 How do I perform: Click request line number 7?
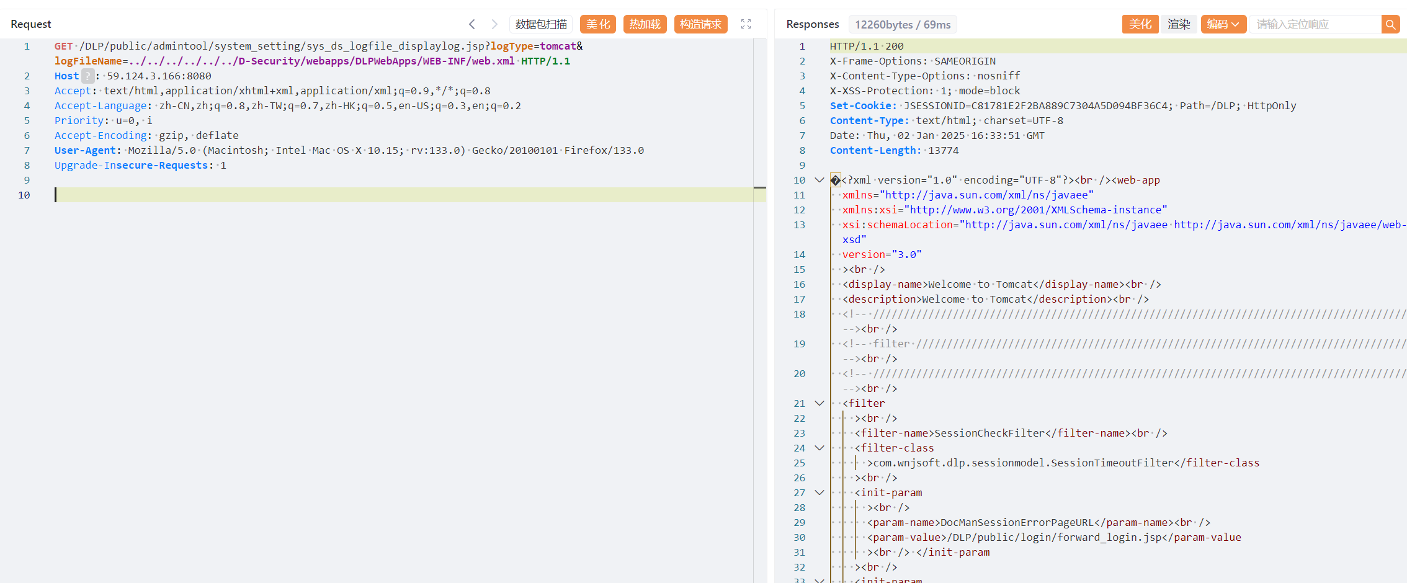(27, 150)
